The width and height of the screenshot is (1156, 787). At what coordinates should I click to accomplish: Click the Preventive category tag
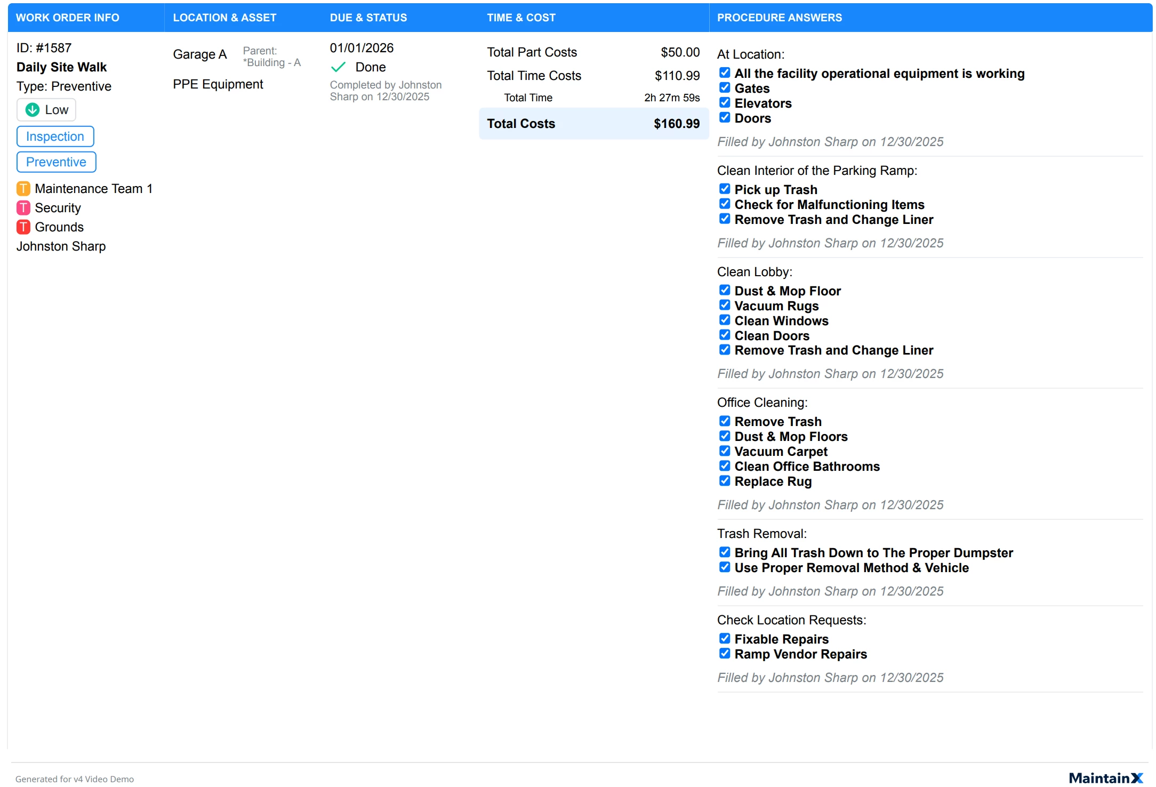point(56,162)
